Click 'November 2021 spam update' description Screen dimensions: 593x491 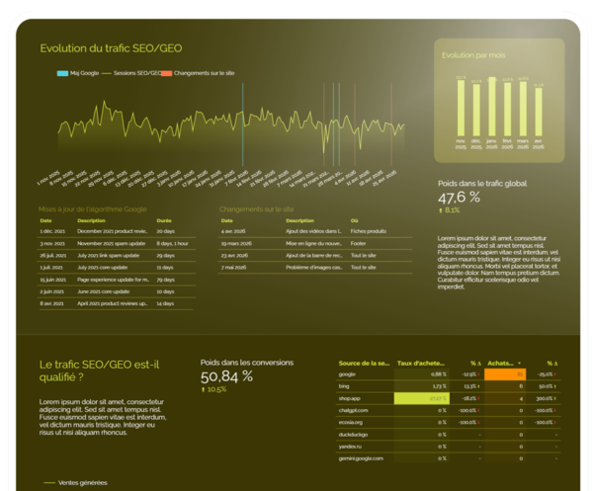pyautogui.click(x=111, y=243)
